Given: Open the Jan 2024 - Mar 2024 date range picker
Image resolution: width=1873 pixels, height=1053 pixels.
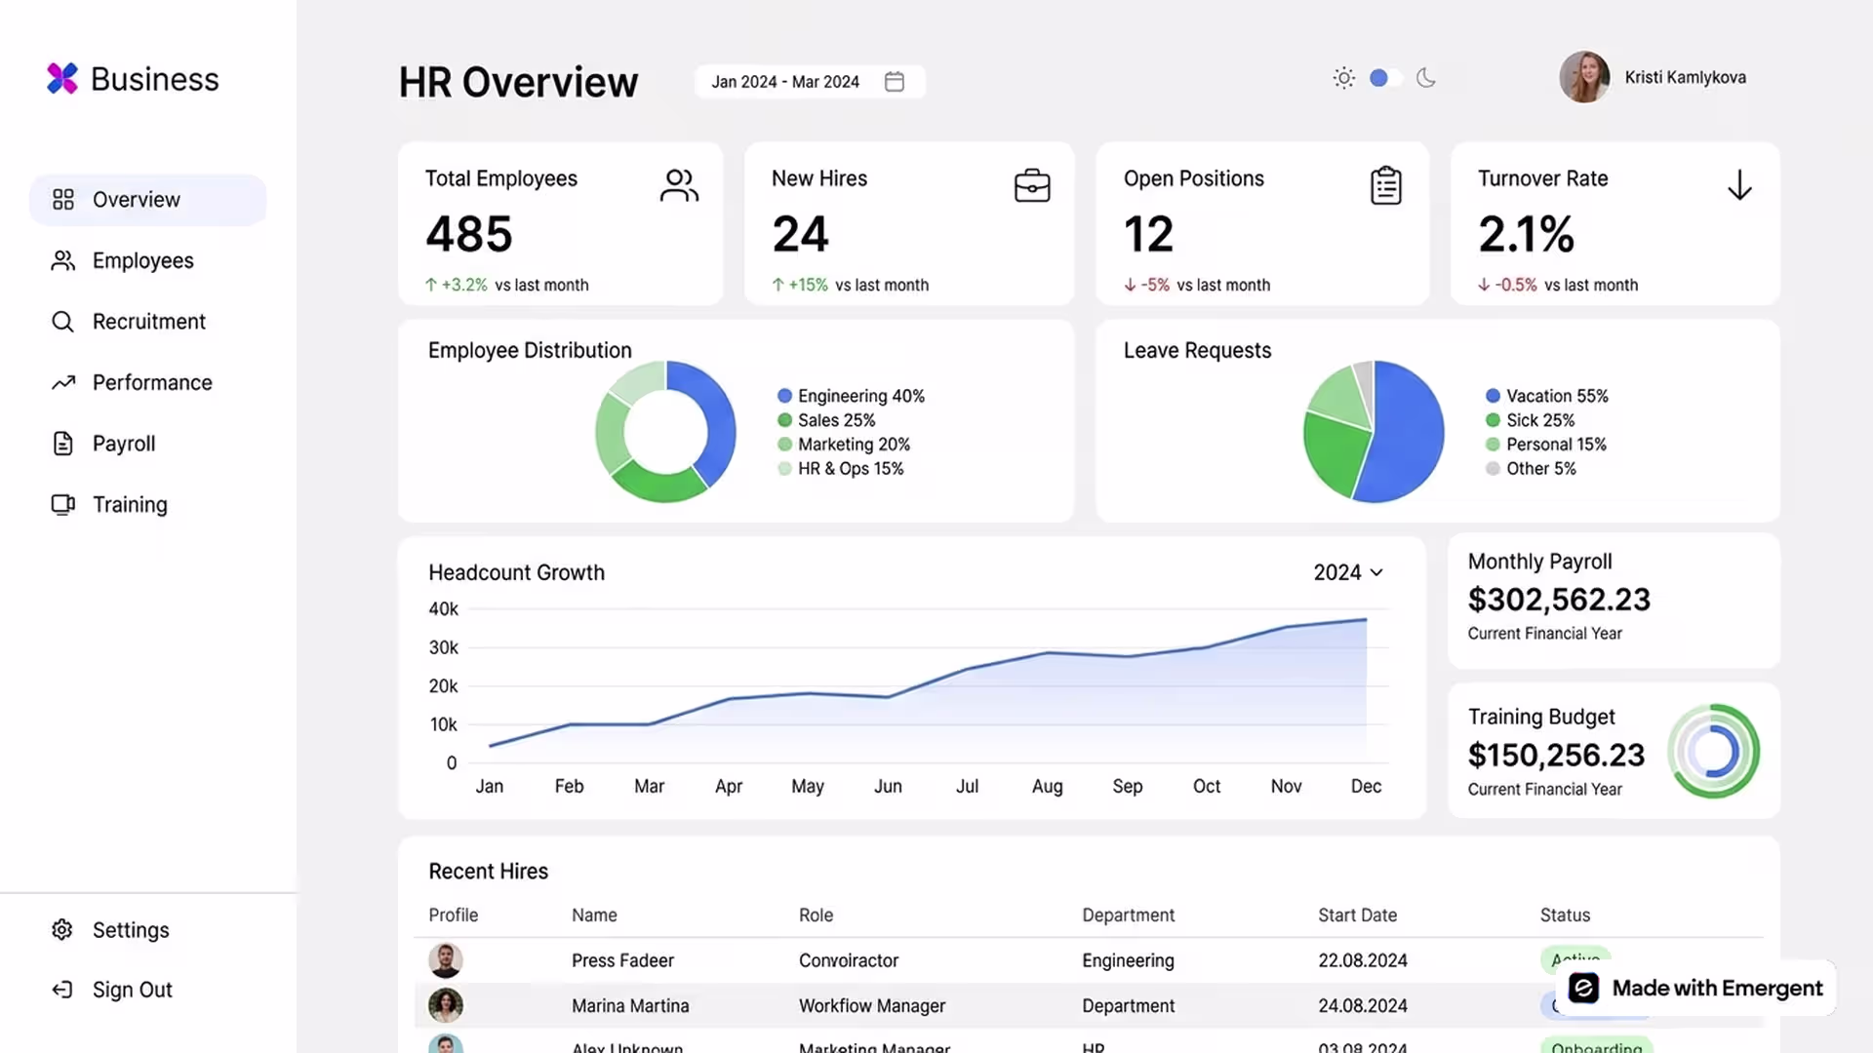Looking at the screenshot, I should pyautogui.click(x=810, y=82).
